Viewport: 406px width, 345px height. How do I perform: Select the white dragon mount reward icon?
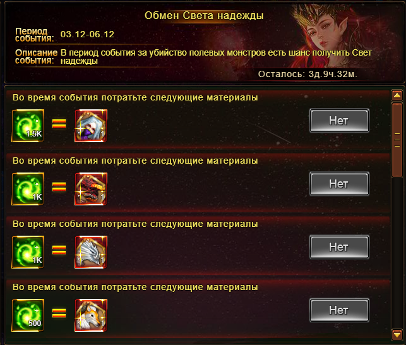91,252
